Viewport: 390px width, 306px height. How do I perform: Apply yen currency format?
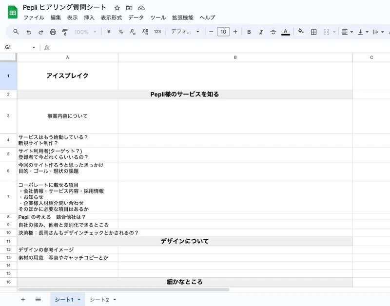click(x=109, y=32)
